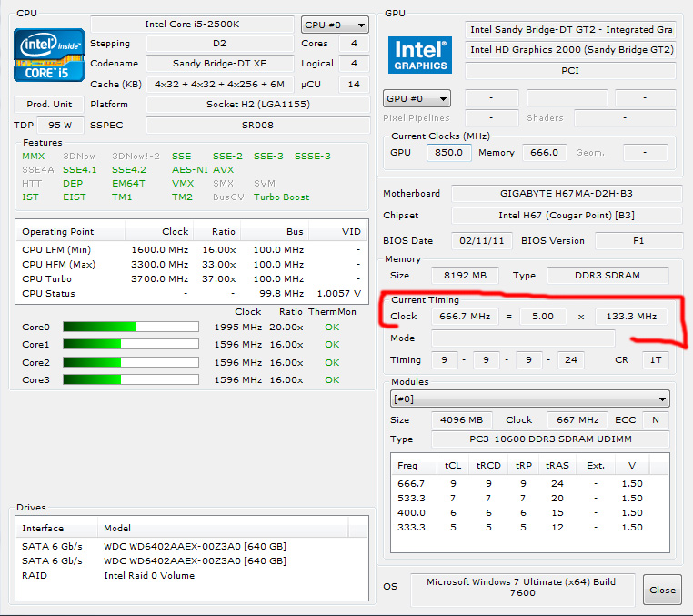Select the CPU LFM (Min) row
The height and width of the screenshot is (616, 693).
(x=191, y=250)
